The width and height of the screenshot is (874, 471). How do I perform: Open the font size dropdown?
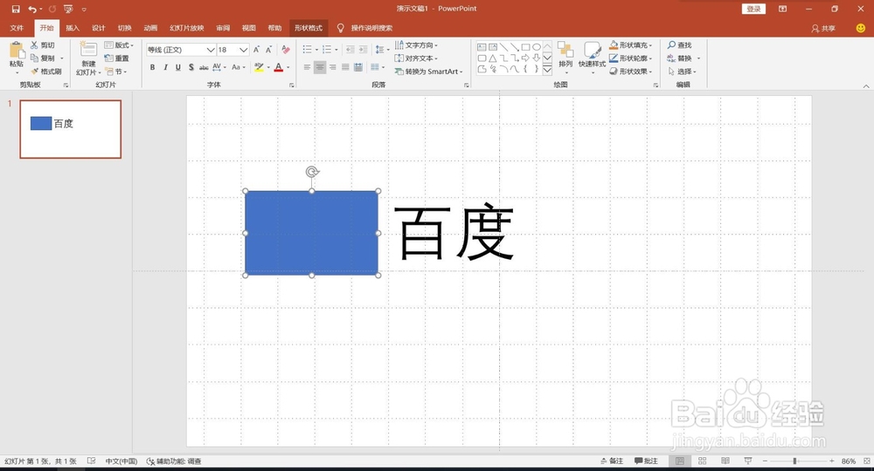pos(244,50)
